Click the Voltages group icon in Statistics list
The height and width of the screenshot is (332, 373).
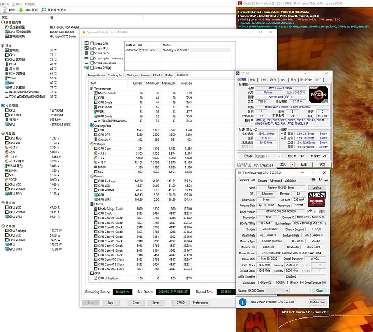pos(92,144)
